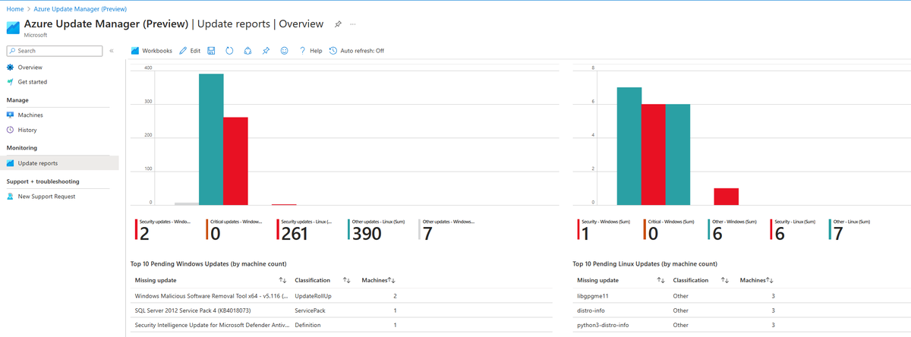
Task: Click the Azure Update Manager logo icon
Action: [x=13, y=27]
